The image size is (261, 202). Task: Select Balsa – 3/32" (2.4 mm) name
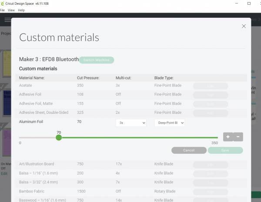[x=38, y=182]
